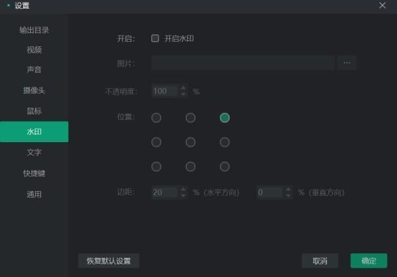Increase horizontal margin using up arrow

coord(183,189)
